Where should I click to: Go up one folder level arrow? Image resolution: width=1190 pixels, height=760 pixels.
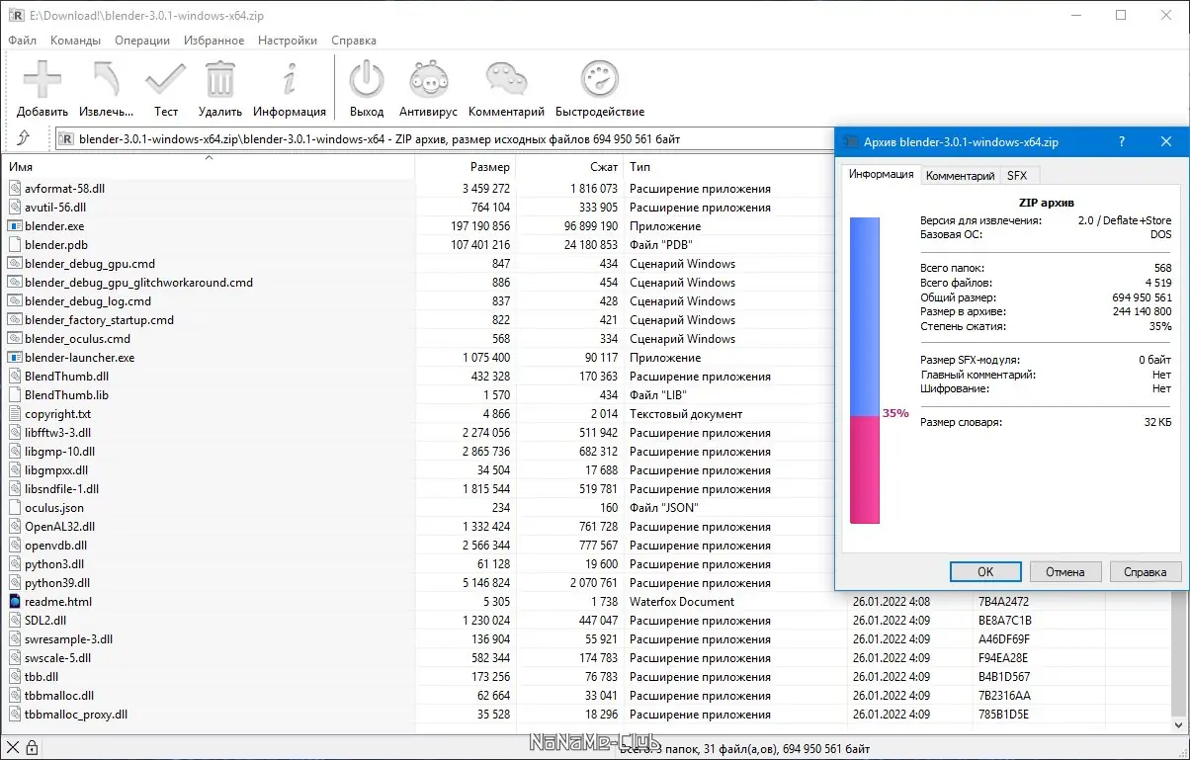tap(24, 138)
